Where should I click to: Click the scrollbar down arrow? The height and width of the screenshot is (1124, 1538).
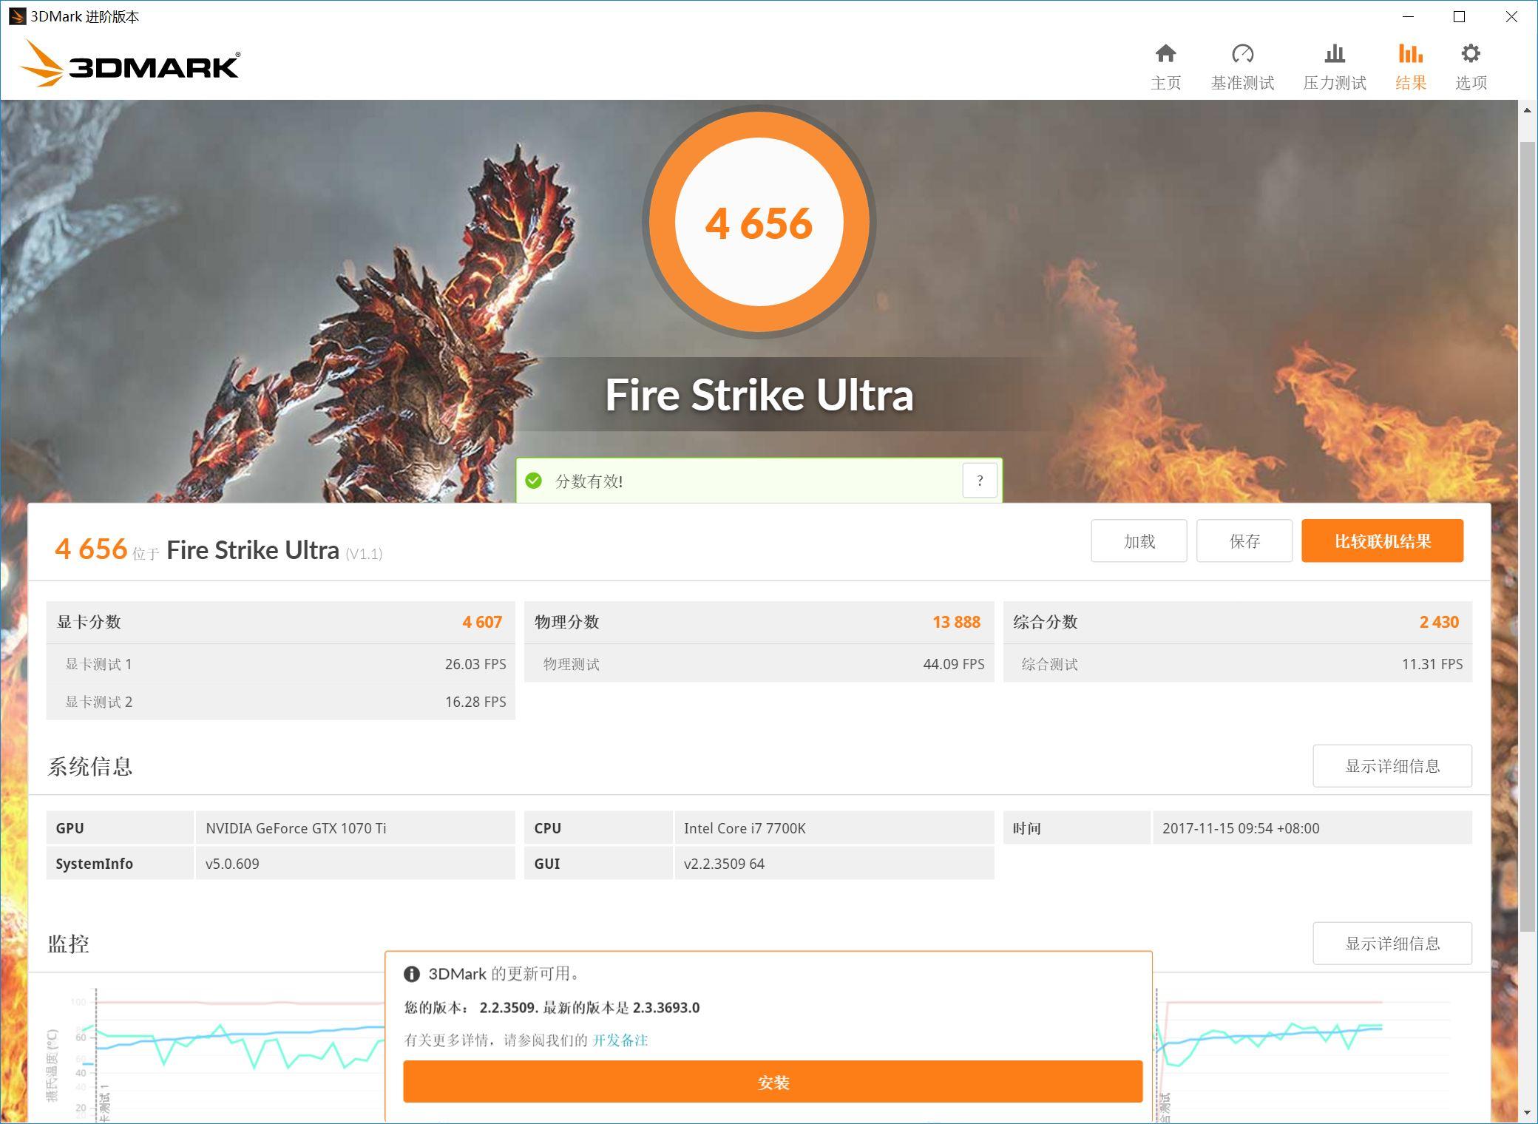pos(1528,1113)
